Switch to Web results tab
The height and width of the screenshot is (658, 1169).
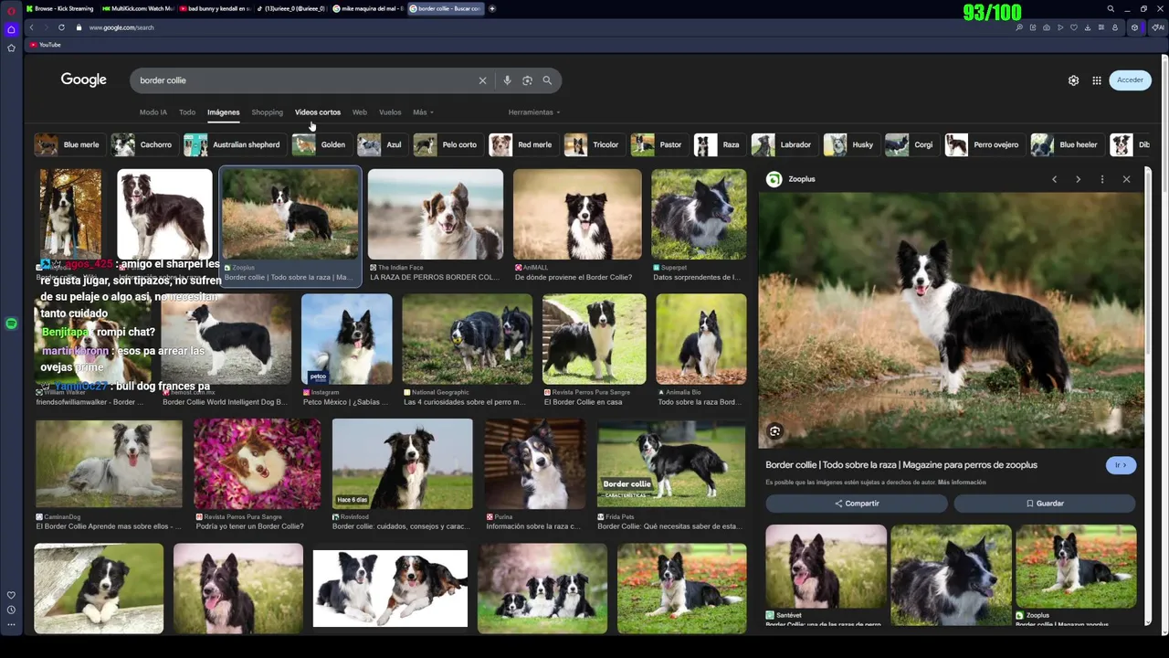(360, 112)
